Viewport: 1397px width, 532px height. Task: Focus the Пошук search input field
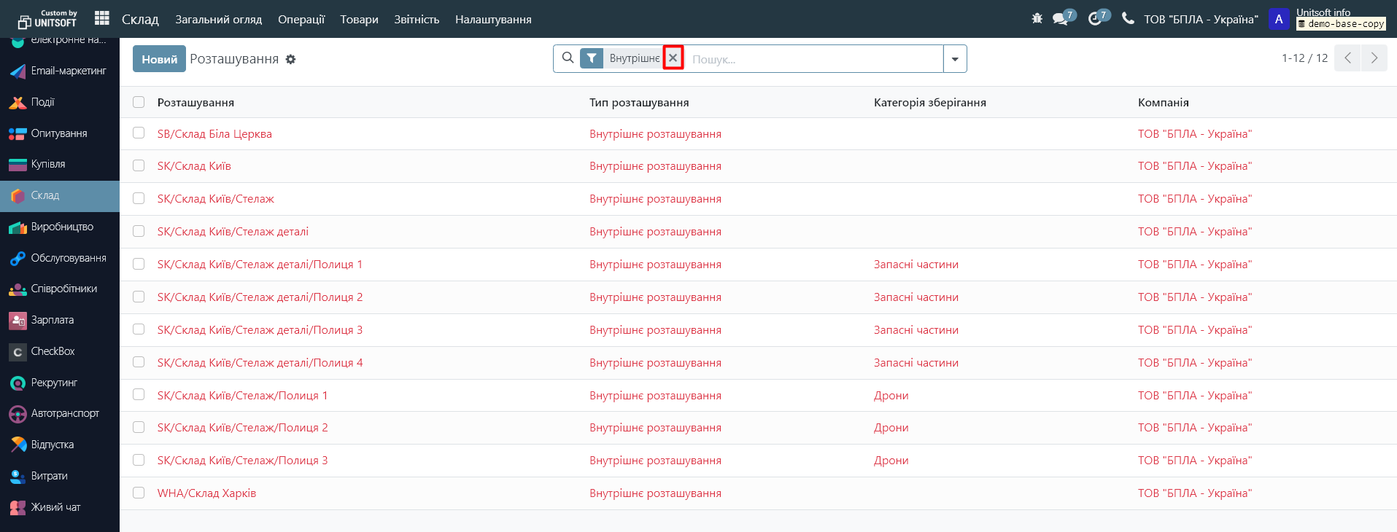pos(814,59)
